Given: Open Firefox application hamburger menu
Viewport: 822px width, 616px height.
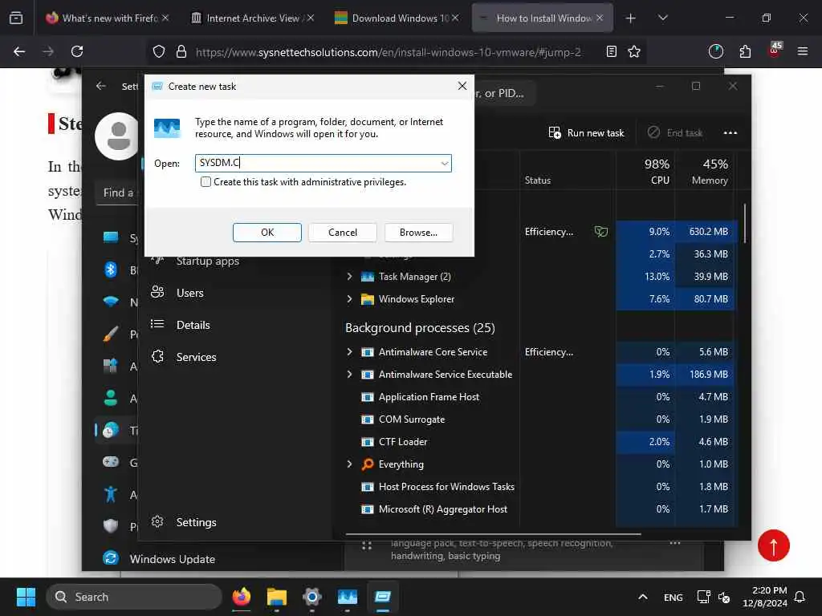Looking at the screenshot, I should [x=803, y=51].
